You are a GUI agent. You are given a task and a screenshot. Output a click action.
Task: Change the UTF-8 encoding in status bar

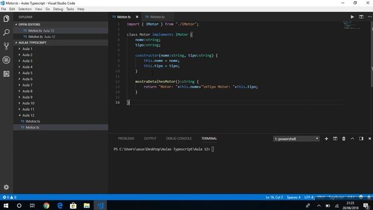point(309,197)
